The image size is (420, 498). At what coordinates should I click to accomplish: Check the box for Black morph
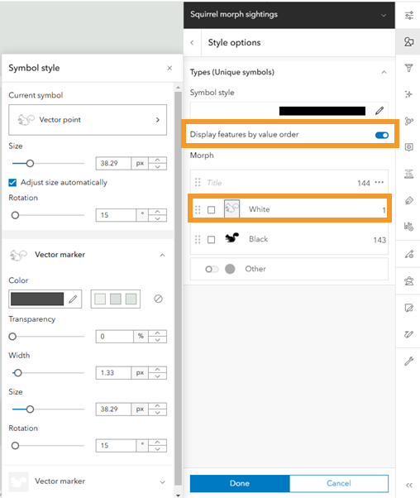(x=211, y=239)
